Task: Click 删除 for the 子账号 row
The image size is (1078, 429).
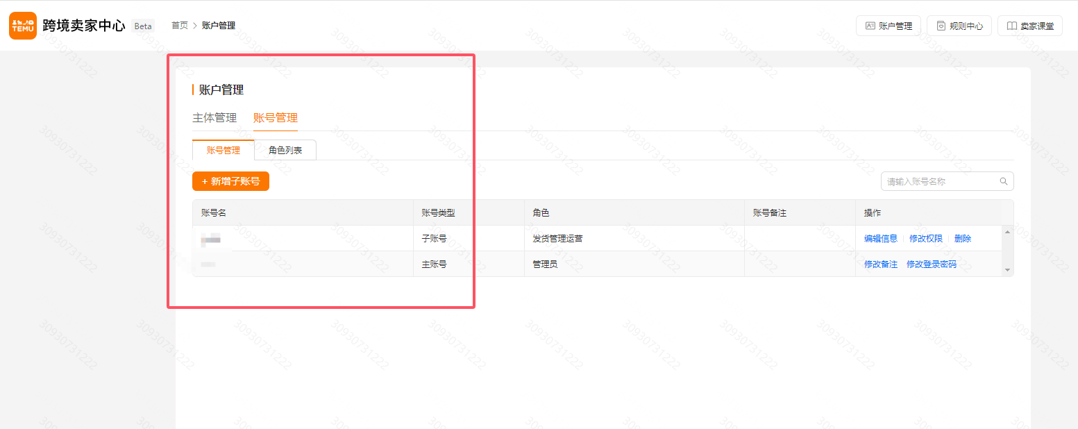Action: click(963, 238)
